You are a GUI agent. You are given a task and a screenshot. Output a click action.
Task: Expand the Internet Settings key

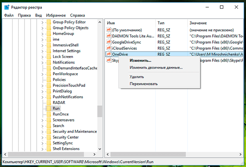tap(42, 51)
